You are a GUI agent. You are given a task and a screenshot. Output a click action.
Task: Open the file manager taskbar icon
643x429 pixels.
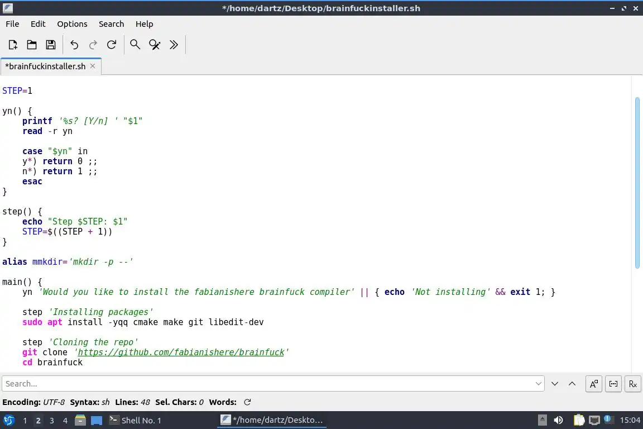(x=80, y=421)
